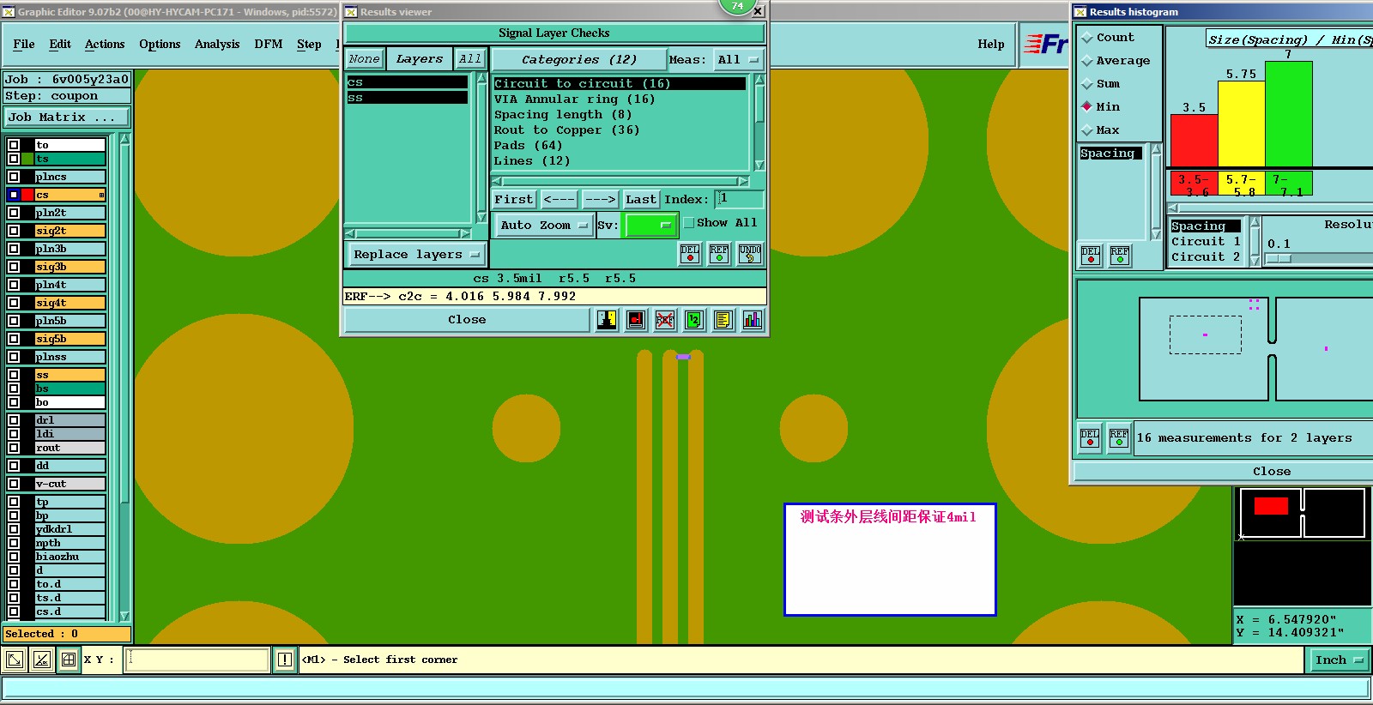Open the green Sv color dropdown
The image size is (1373, 705).
pos(651,225)
